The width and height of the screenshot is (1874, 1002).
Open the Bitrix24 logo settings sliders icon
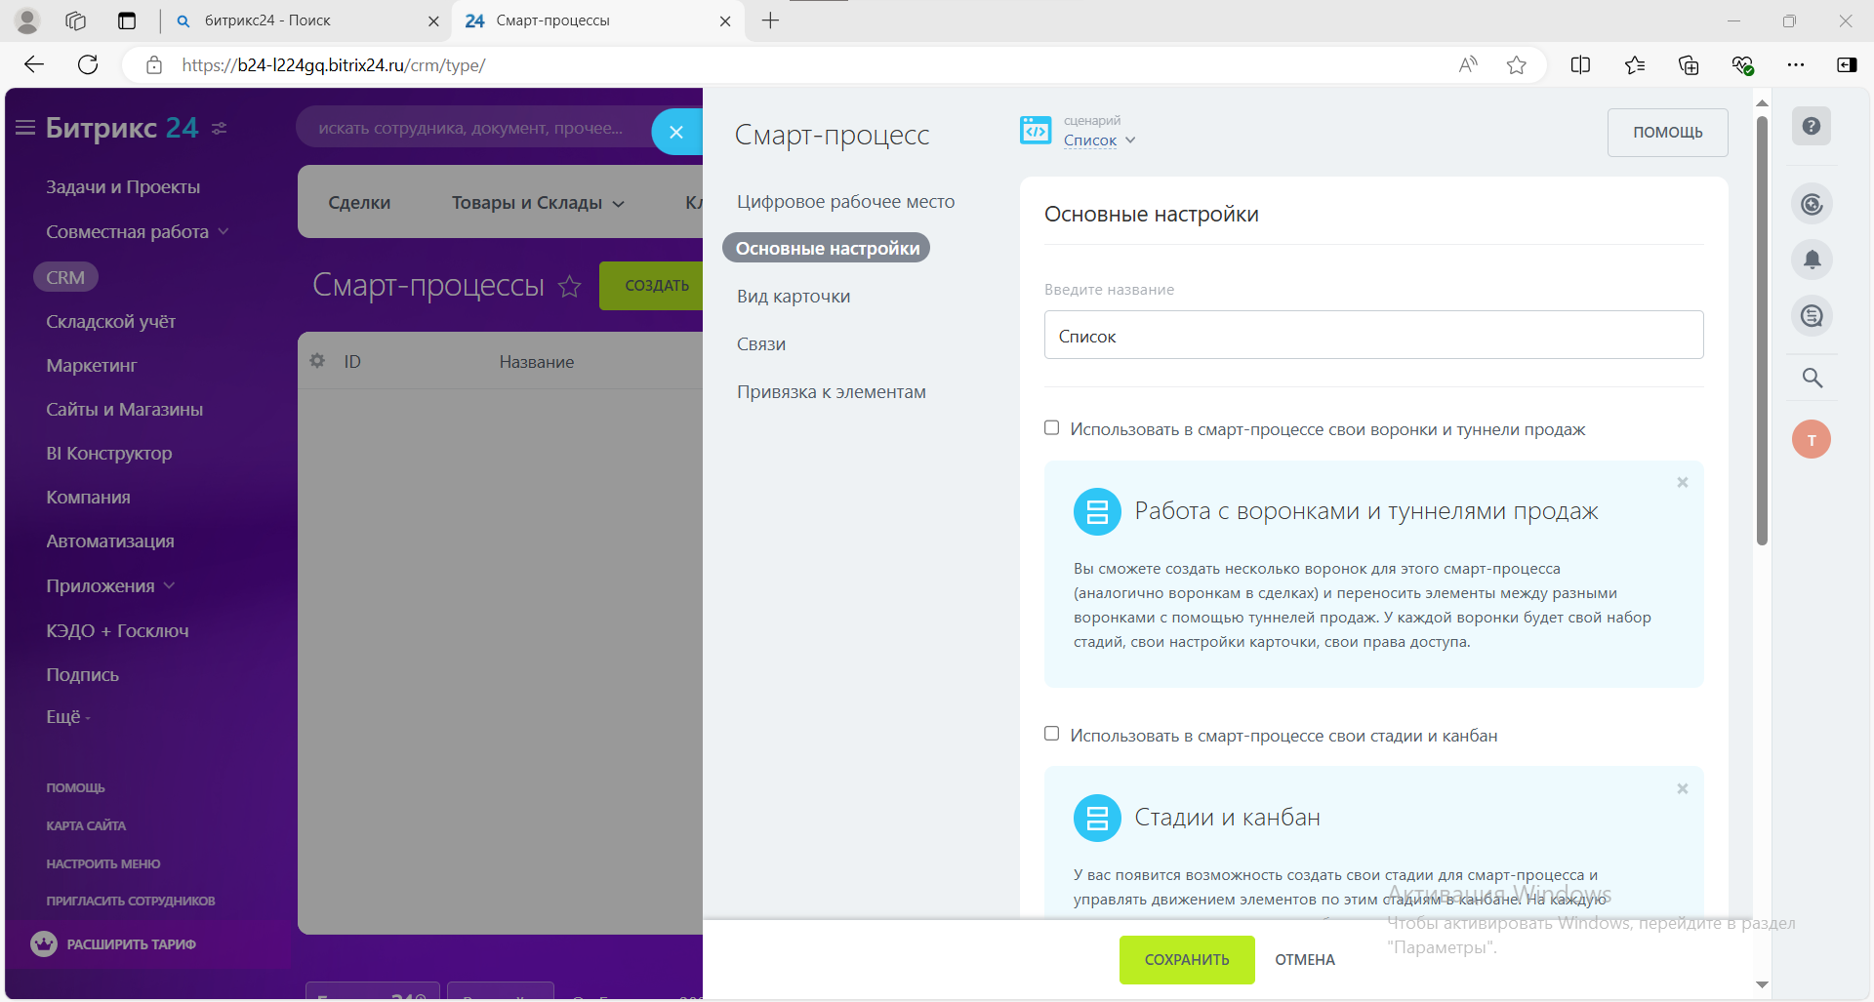point(220,128)
